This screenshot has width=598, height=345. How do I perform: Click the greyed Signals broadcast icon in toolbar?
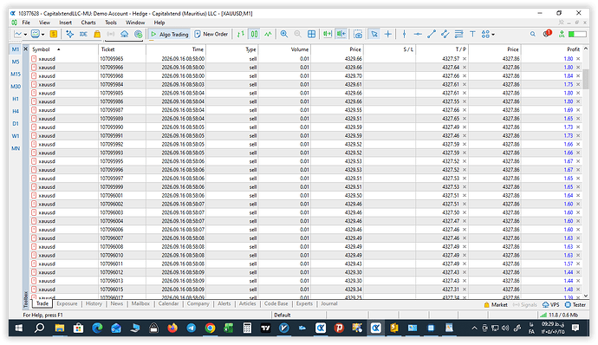pyautogui.click(x=111, y=35)
